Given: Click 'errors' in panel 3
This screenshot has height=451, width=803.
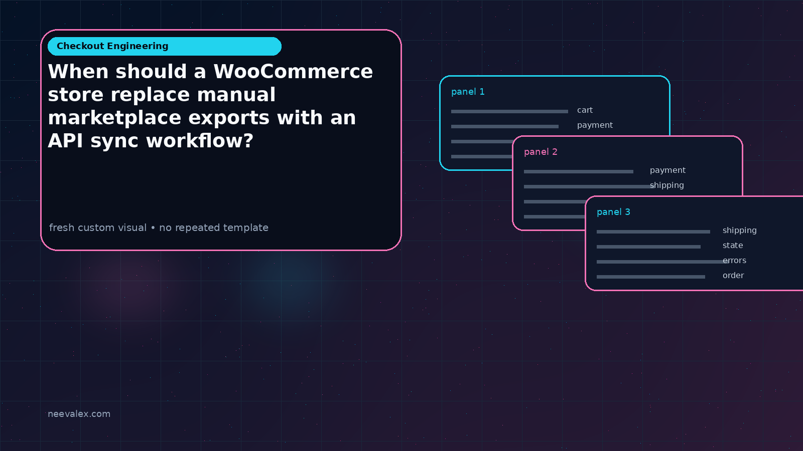Looking at the screenshot, I should click(x=734, y=261).
